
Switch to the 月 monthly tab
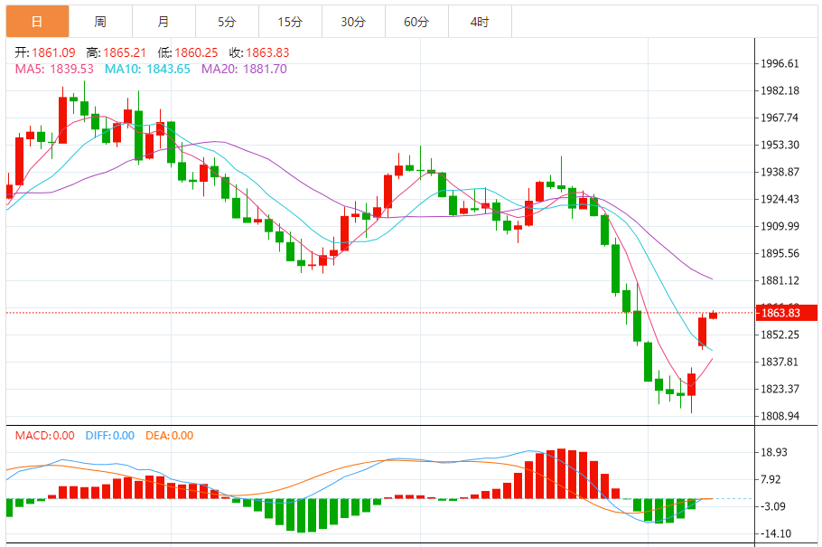pyautogui.click(x=163, y=22)
